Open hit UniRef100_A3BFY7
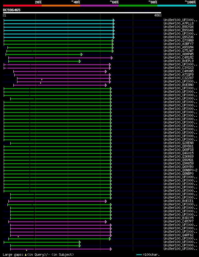 [x=178, y=44]
